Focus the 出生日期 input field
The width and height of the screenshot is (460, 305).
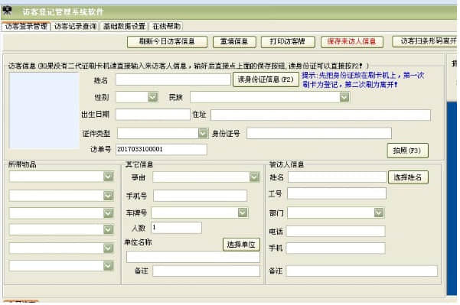pyautogui.click(x=153, y=114)
